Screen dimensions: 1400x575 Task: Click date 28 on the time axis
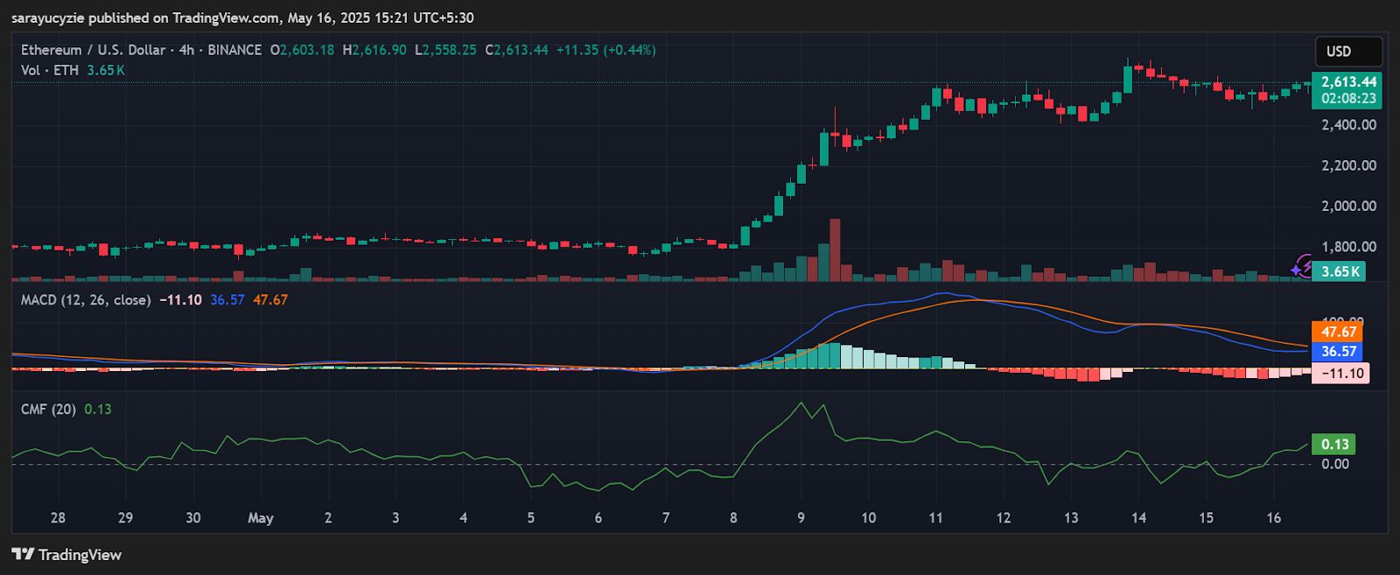tap(58, 518)
